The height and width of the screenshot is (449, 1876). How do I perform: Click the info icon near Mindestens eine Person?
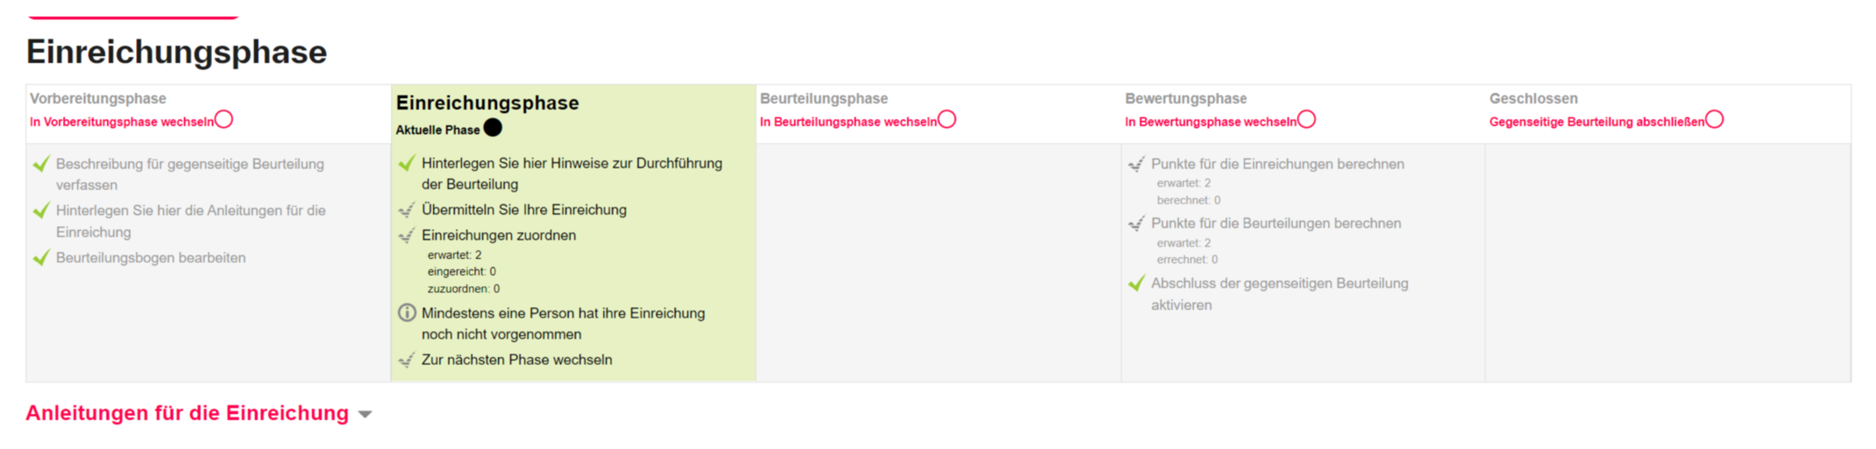pyautogui.click(x=407, y=312)
